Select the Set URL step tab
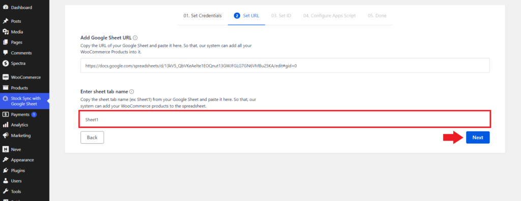Screen dimensions: 521x201 pos(247,16)
